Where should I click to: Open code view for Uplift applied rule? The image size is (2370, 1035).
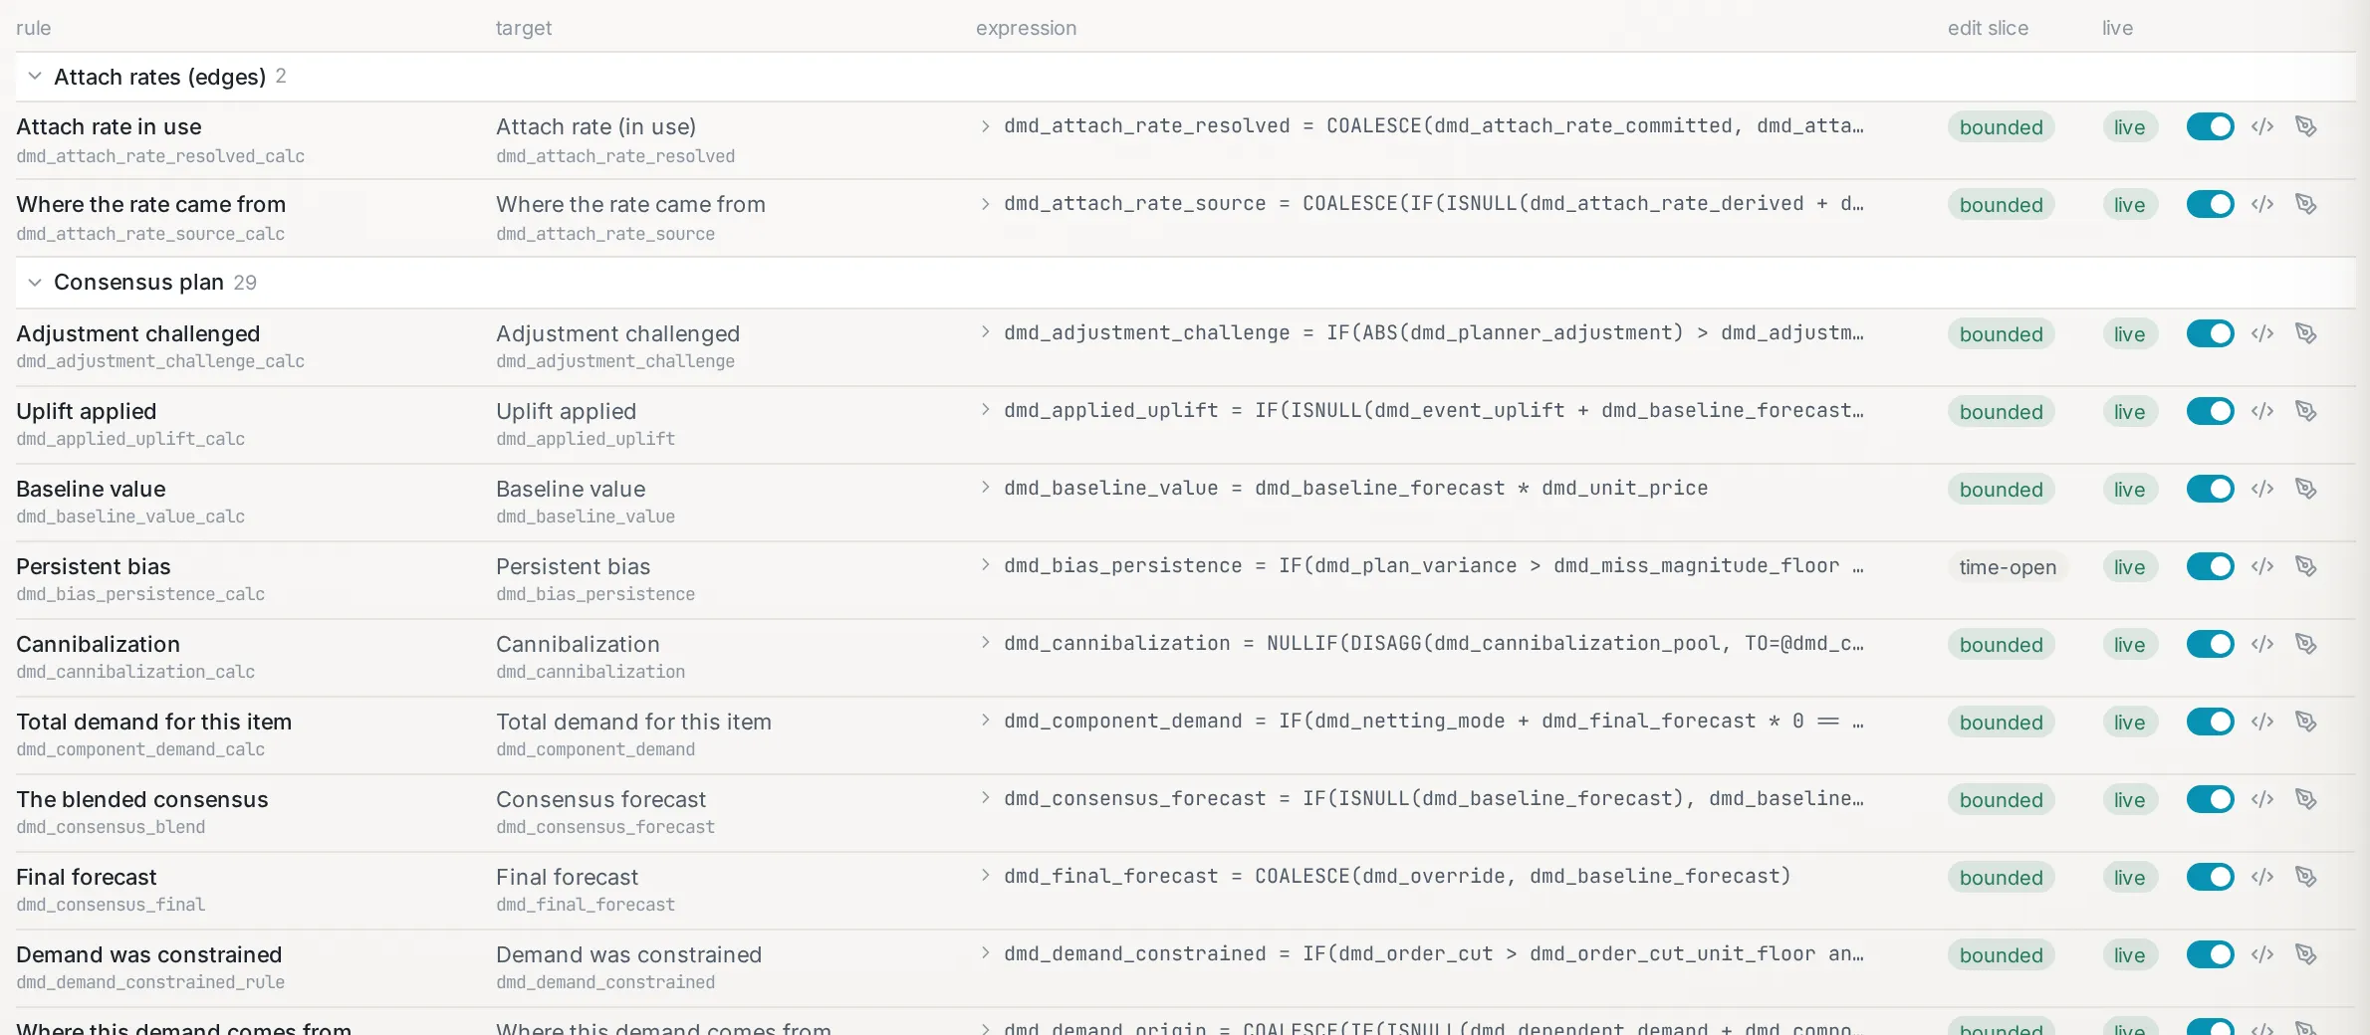[x=2262, y=411]
